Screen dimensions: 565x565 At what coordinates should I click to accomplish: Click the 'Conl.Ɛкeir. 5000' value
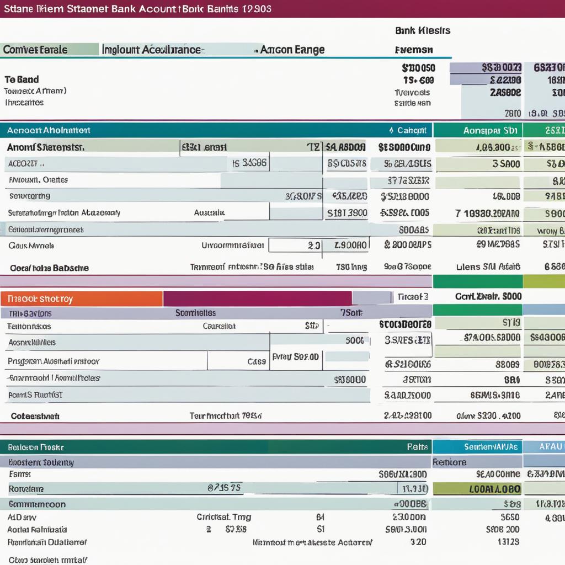[488, 296]
